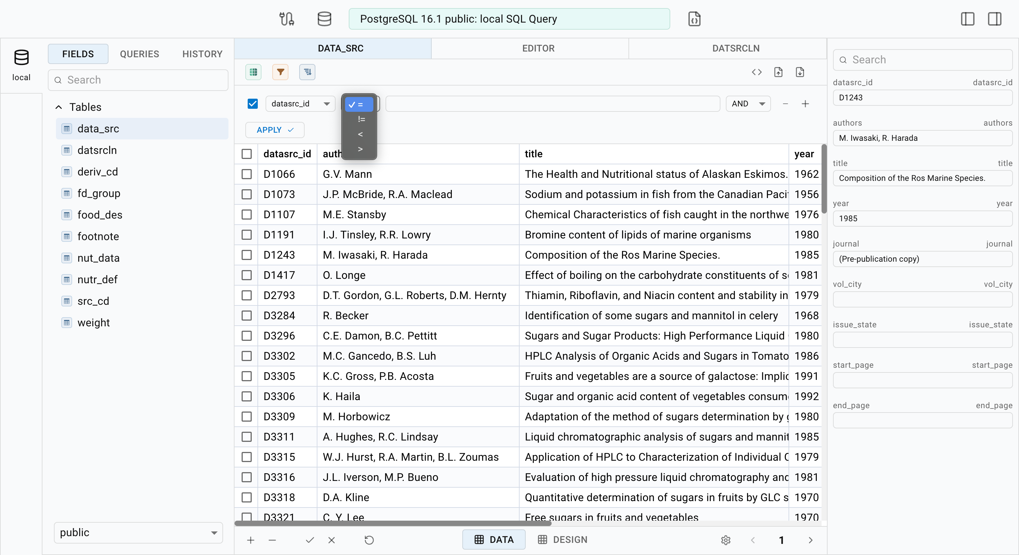This screenshot has width=1019, height=555.
Task: Open table settings gear icon
Action: (725, 540)
